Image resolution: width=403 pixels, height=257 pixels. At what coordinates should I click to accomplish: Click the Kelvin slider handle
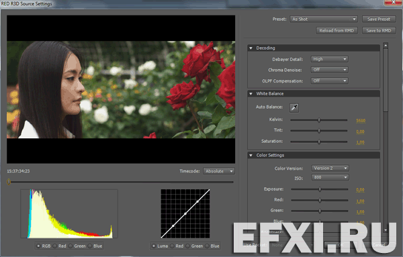coord(319,120)
